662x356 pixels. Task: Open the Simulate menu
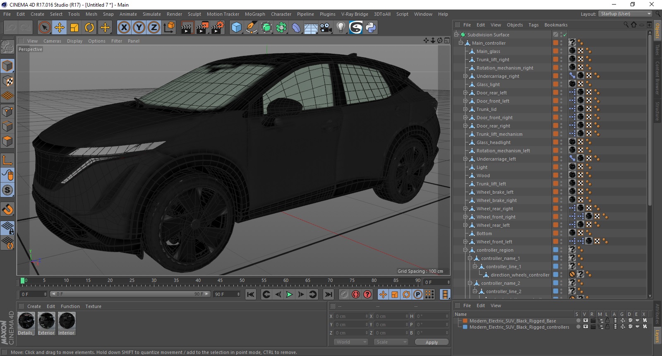coord(152,14)
